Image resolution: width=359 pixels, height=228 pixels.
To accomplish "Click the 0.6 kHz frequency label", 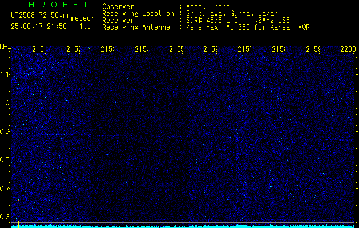I will (5, 217).
